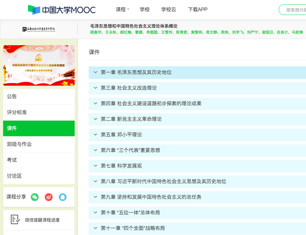Share course via Weibo icon
The image size is (306, 235).
(x=48, y=197)
